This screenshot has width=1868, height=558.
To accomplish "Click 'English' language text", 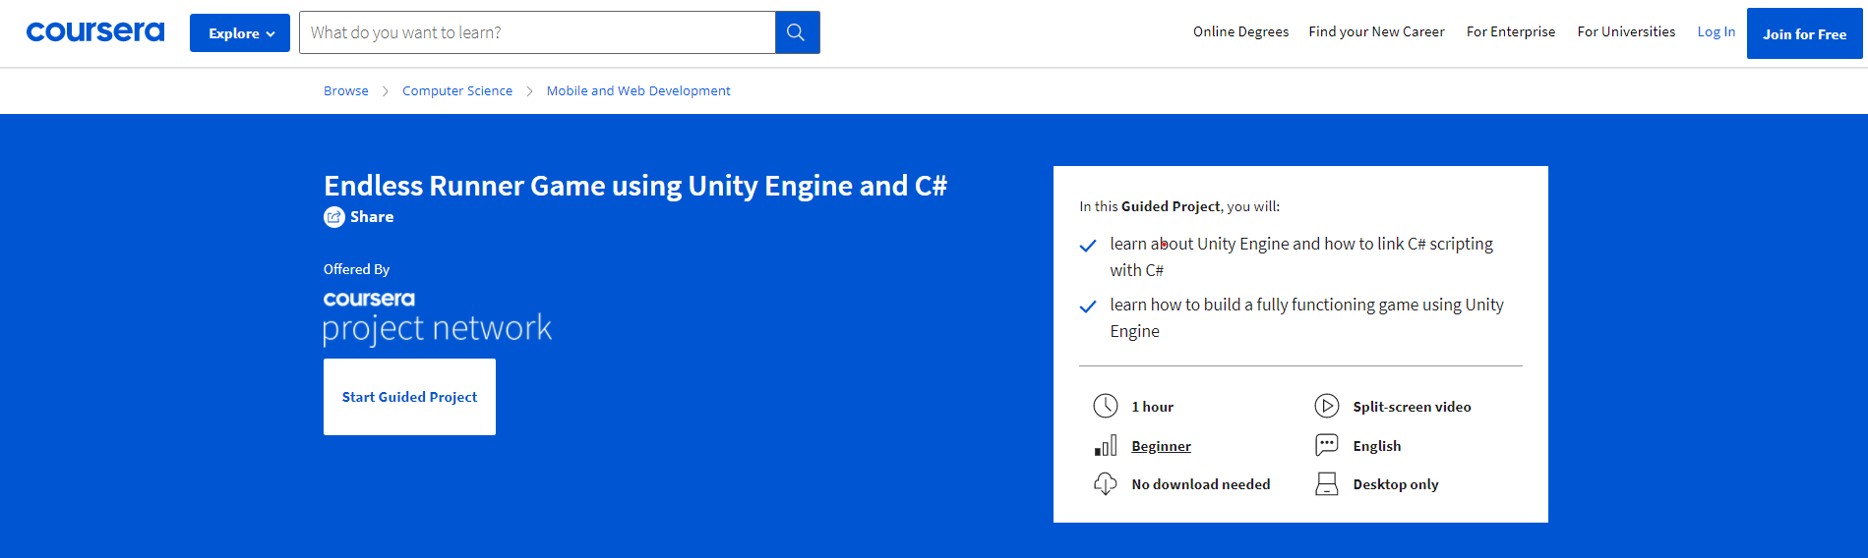I will click(1376, 446).
